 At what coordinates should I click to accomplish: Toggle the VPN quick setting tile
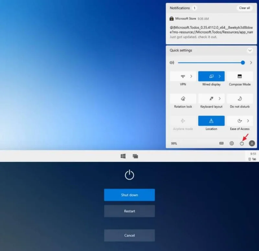pyautogui.click(x=183, y=76)
